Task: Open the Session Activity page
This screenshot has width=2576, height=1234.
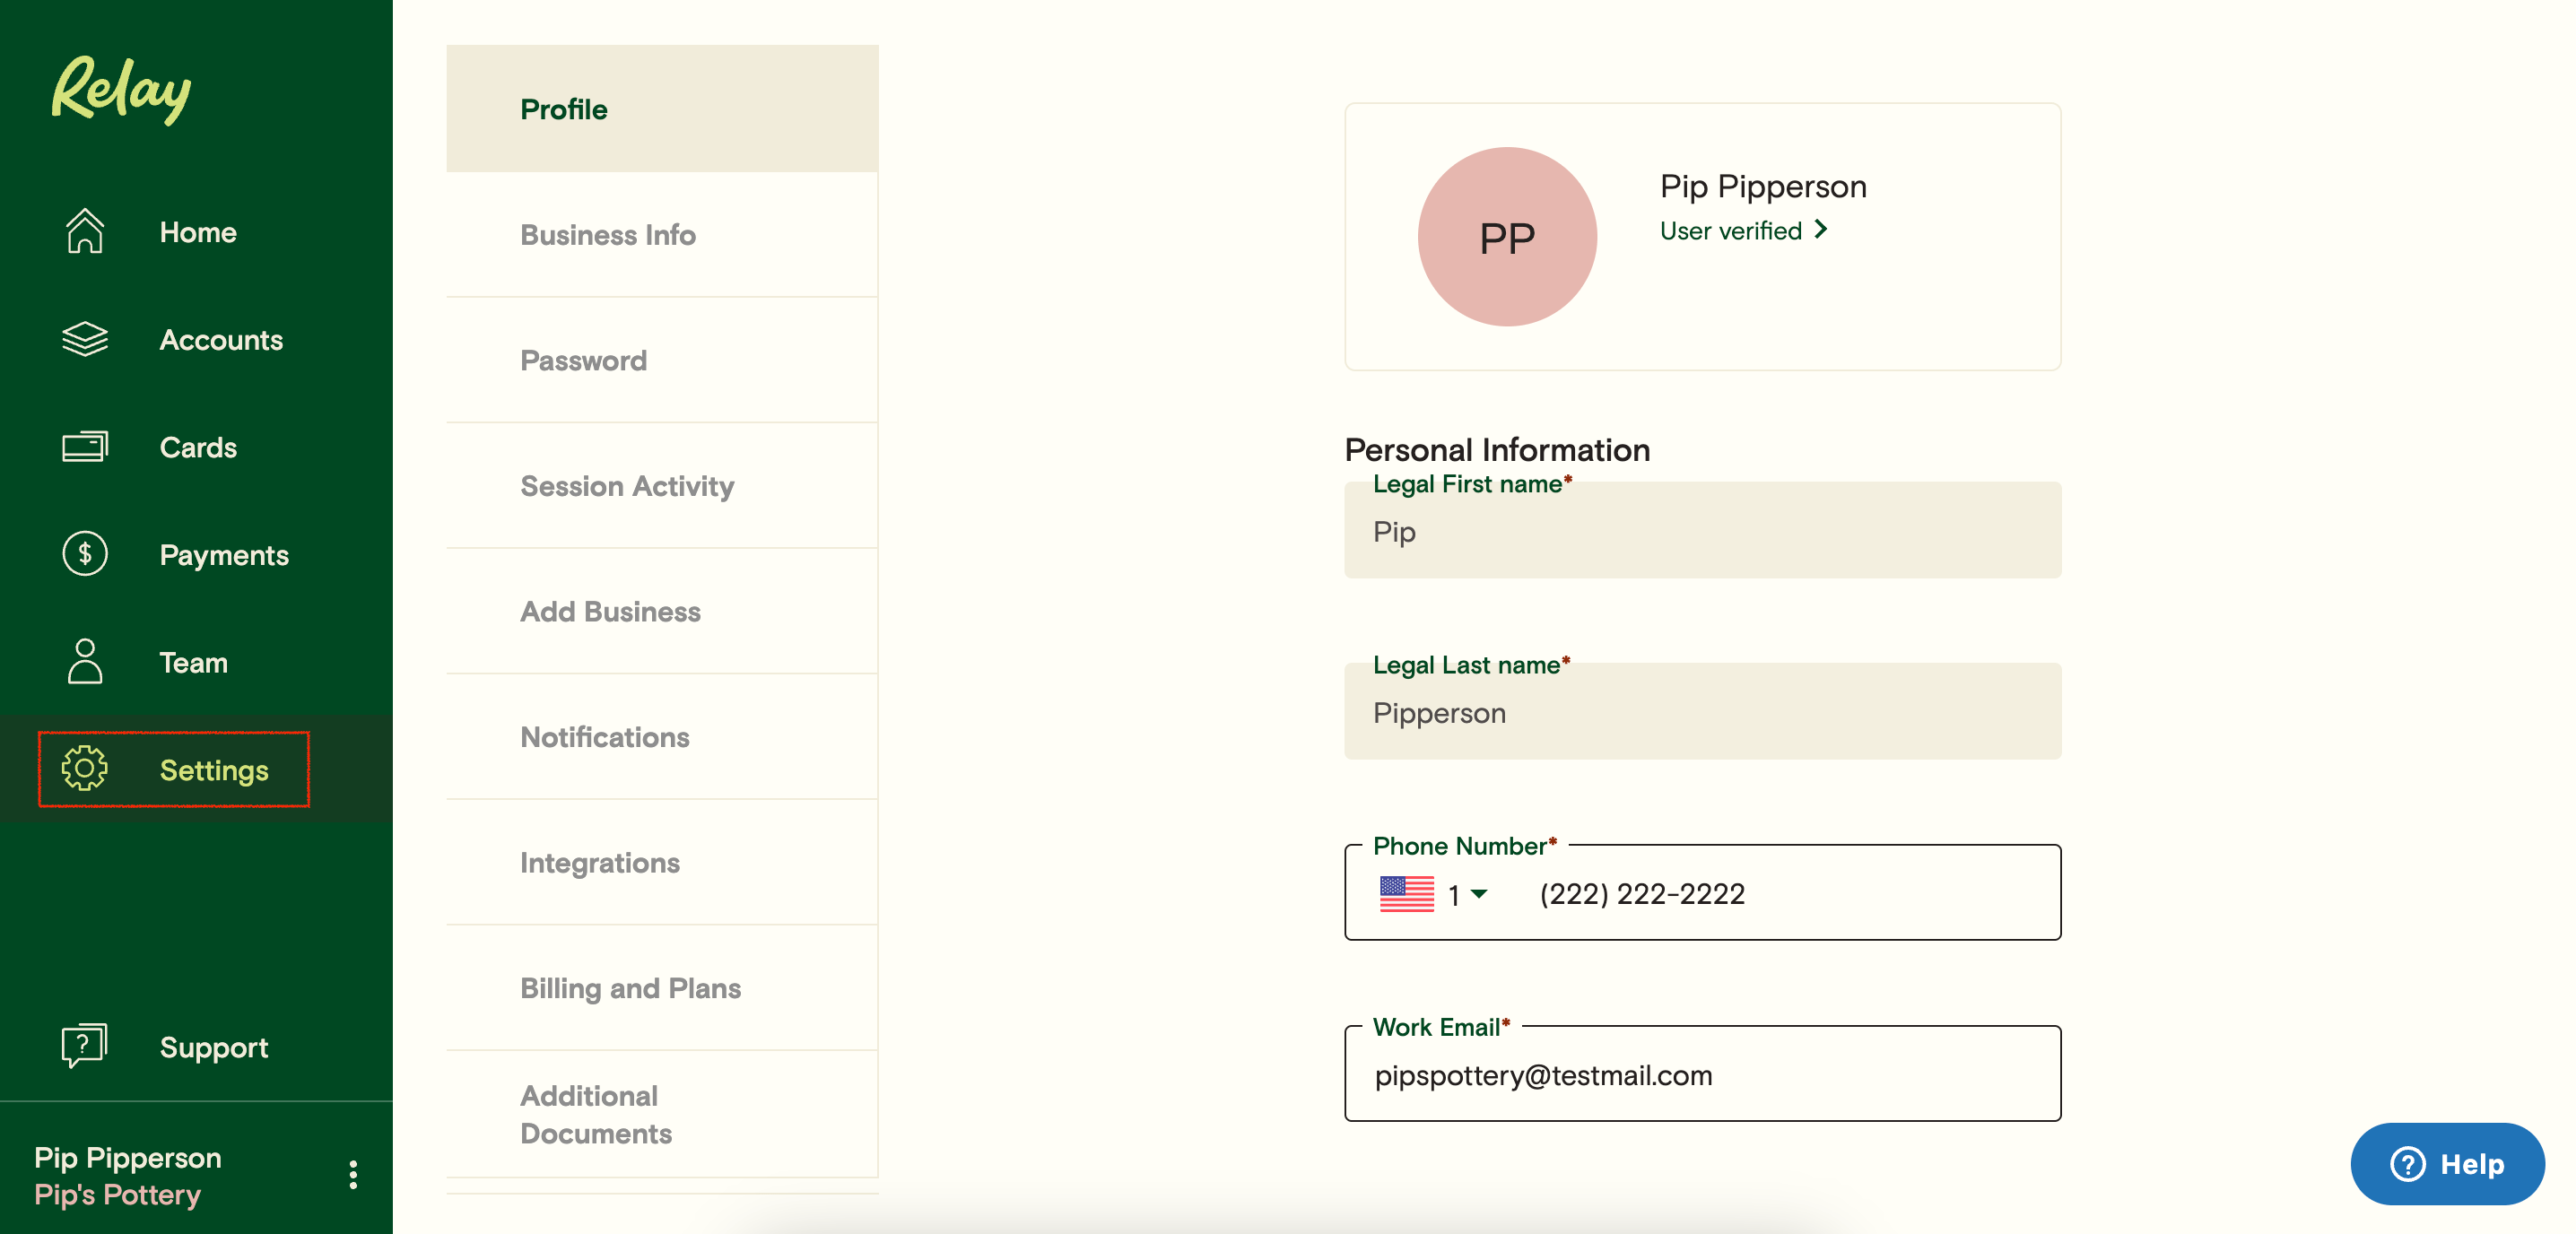Action: [627, 486]
